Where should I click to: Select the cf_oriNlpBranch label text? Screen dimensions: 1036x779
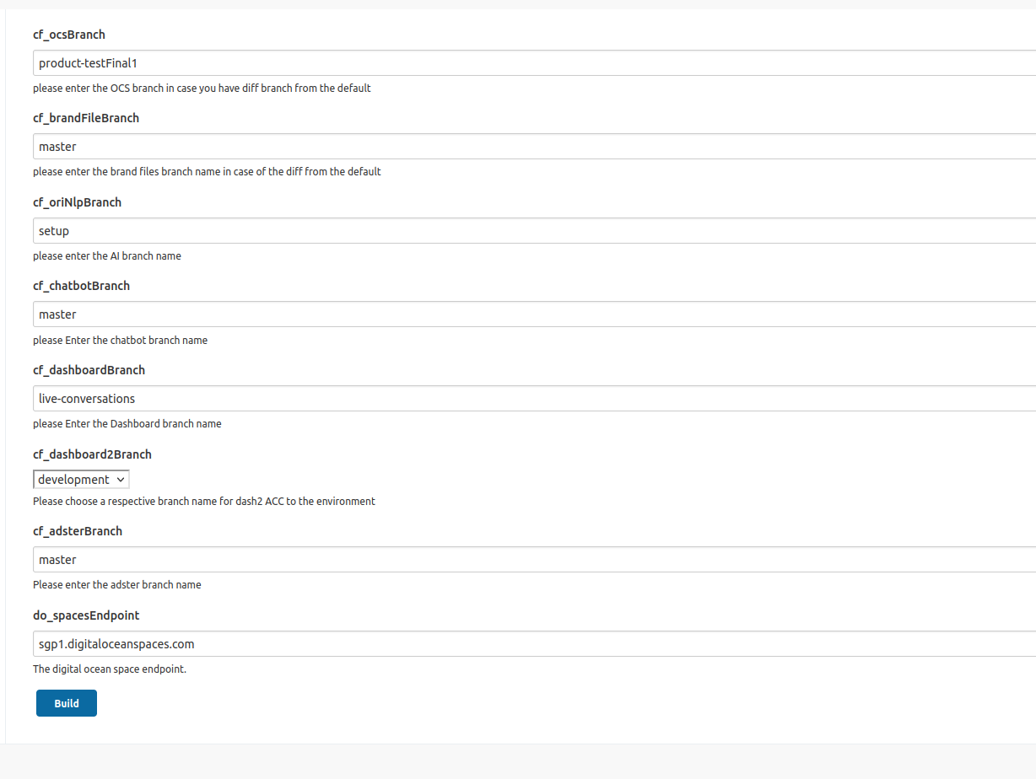[x=77, y=202]
